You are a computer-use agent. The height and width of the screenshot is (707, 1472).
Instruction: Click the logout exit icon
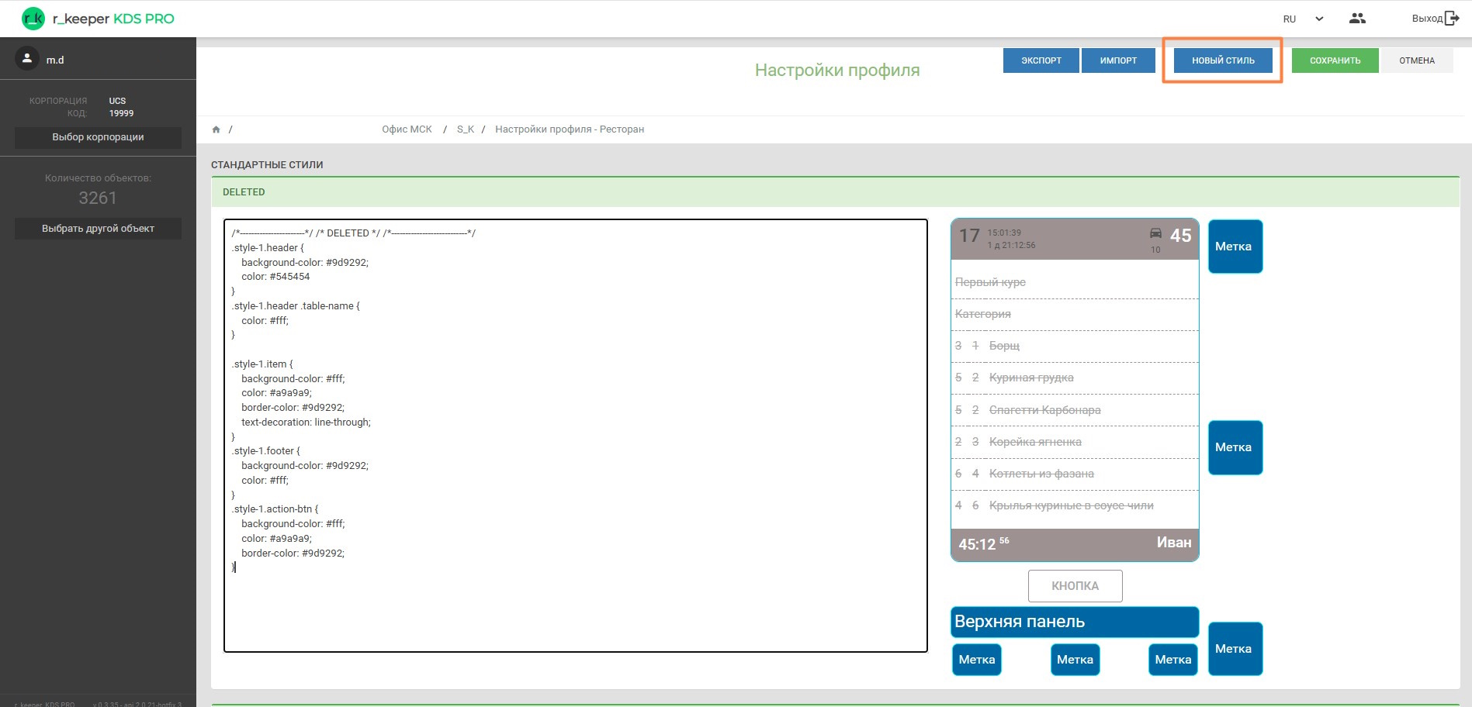pos(1452,19)
